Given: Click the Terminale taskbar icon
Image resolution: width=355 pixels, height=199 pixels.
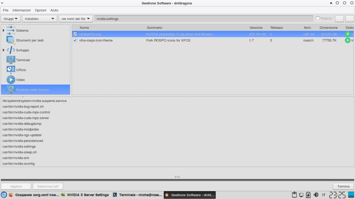Looking at the screenshot, I should point(115,195).
